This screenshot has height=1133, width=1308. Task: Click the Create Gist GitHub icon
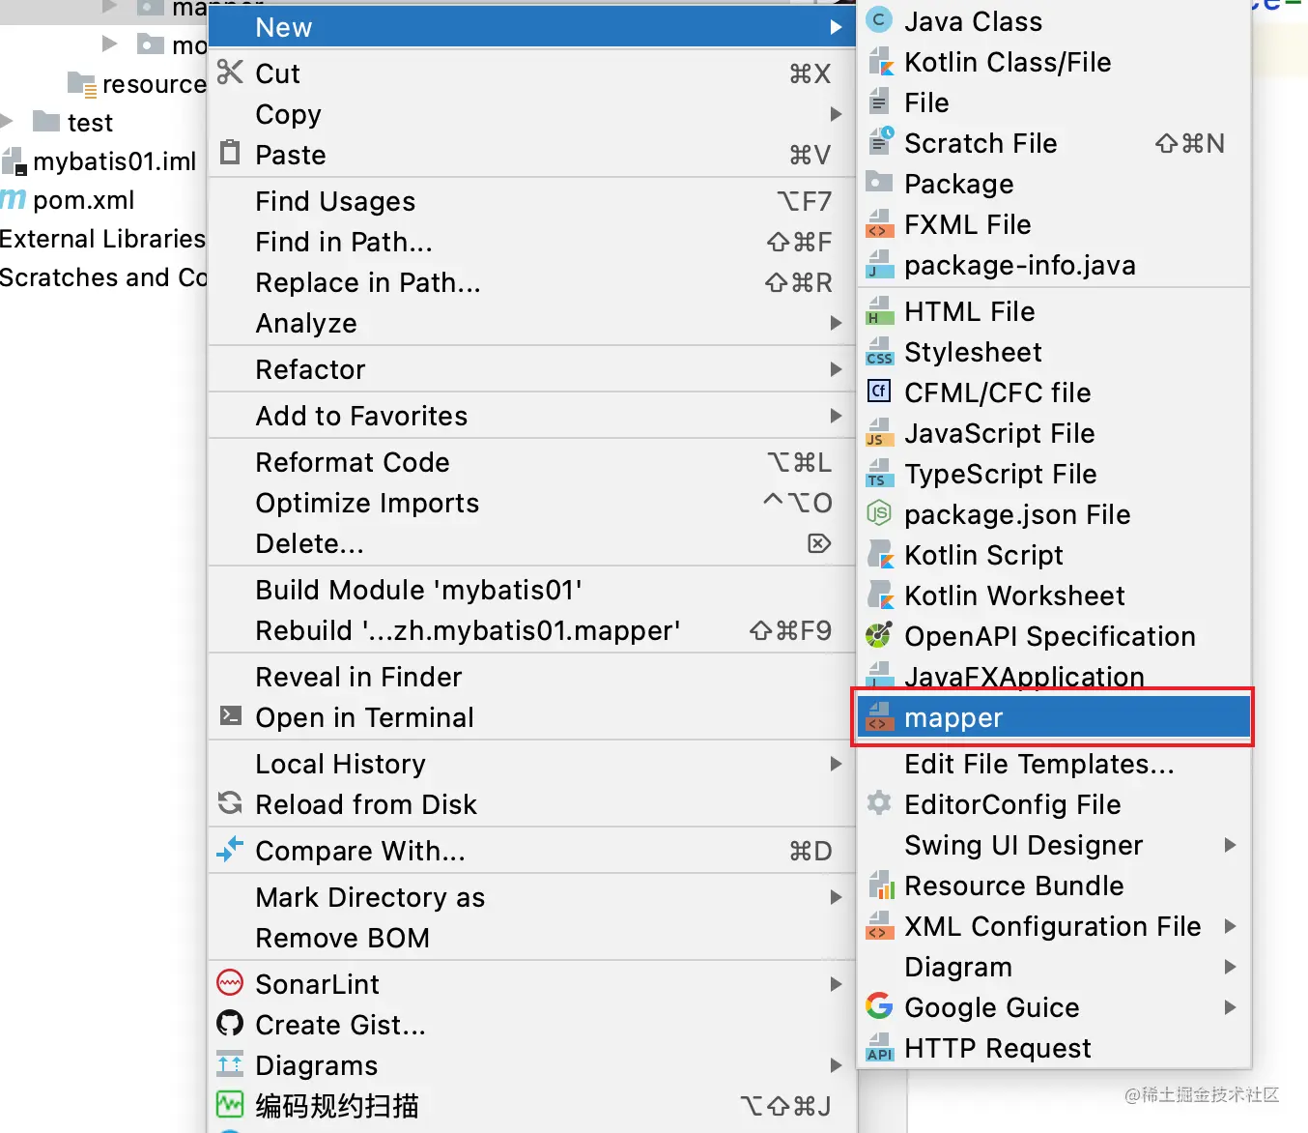pyautogui.click(x=230, y=1024)
